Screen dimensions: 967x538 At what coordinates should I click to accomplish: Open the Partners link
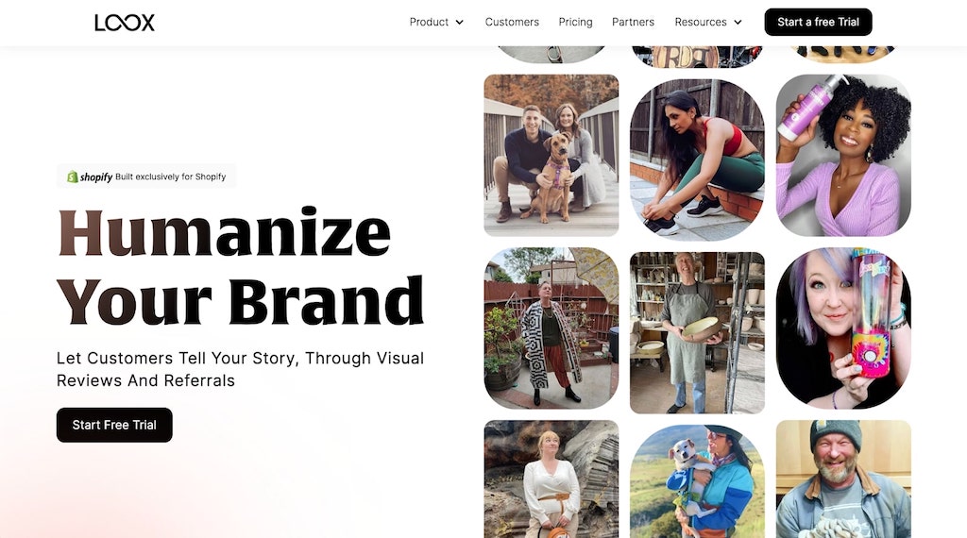[x=633, y=23]
